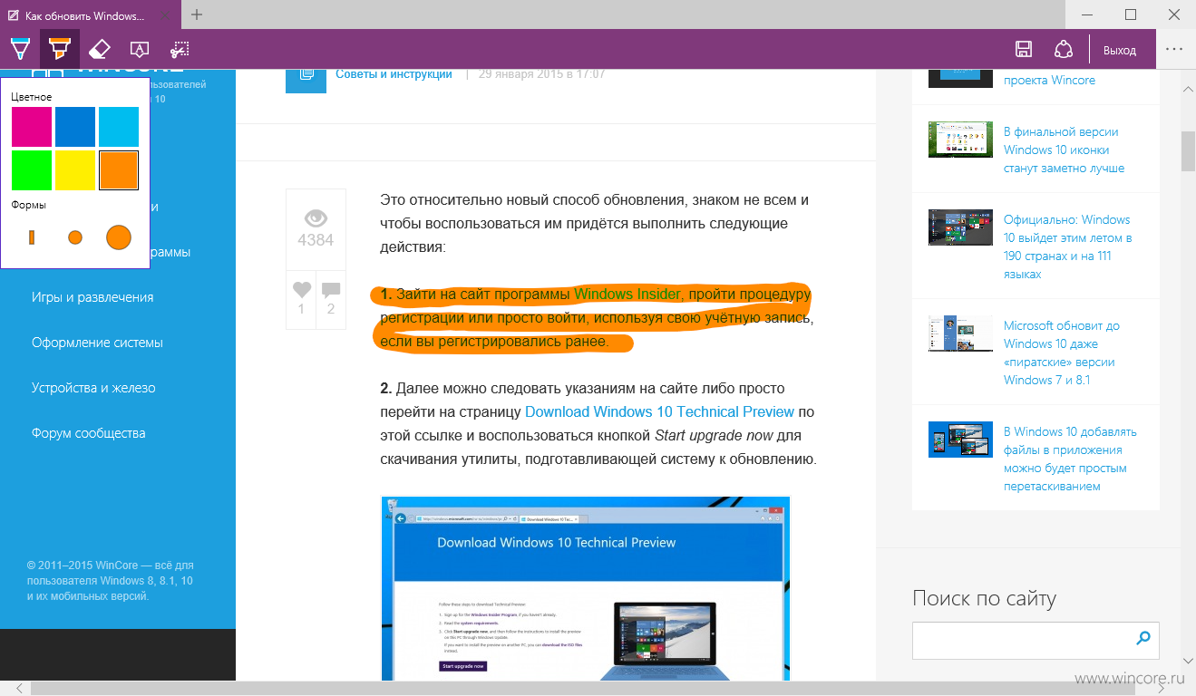Open the embedded Technical Preview screenshot
Screen dimensions: 1196x696
[x=585, y=588]
